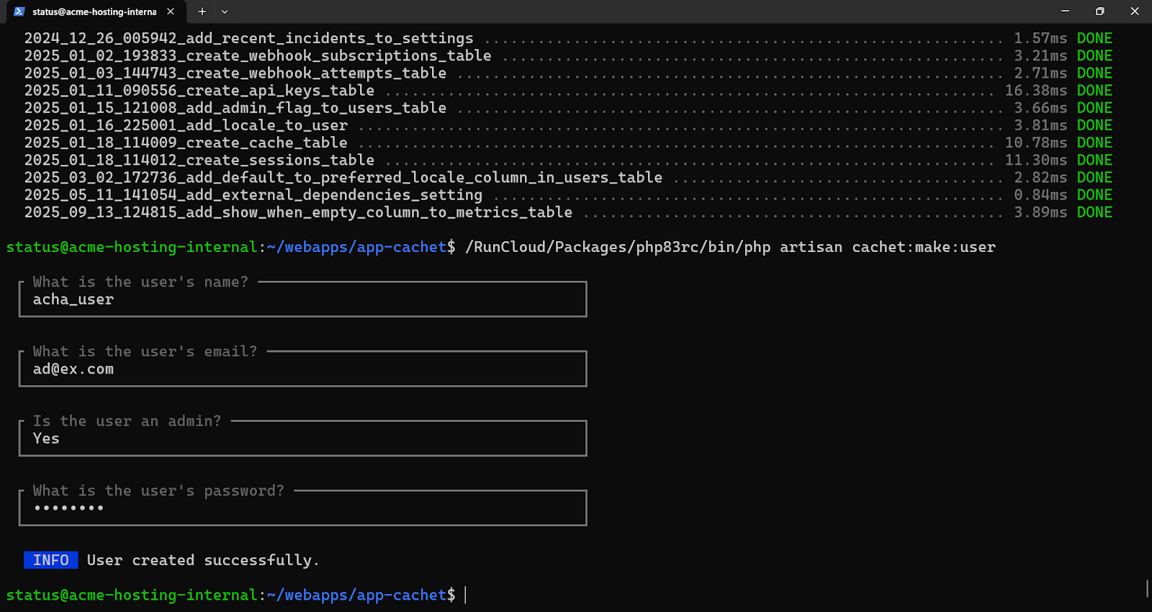Click the create_webhook_subscriptions_table migration name
The image size is (1152, 612).
[258, 56]
